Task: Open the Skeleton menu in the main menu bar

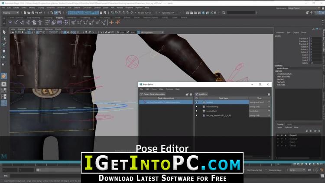Action: pyautogui.click(x=61, y=8)
